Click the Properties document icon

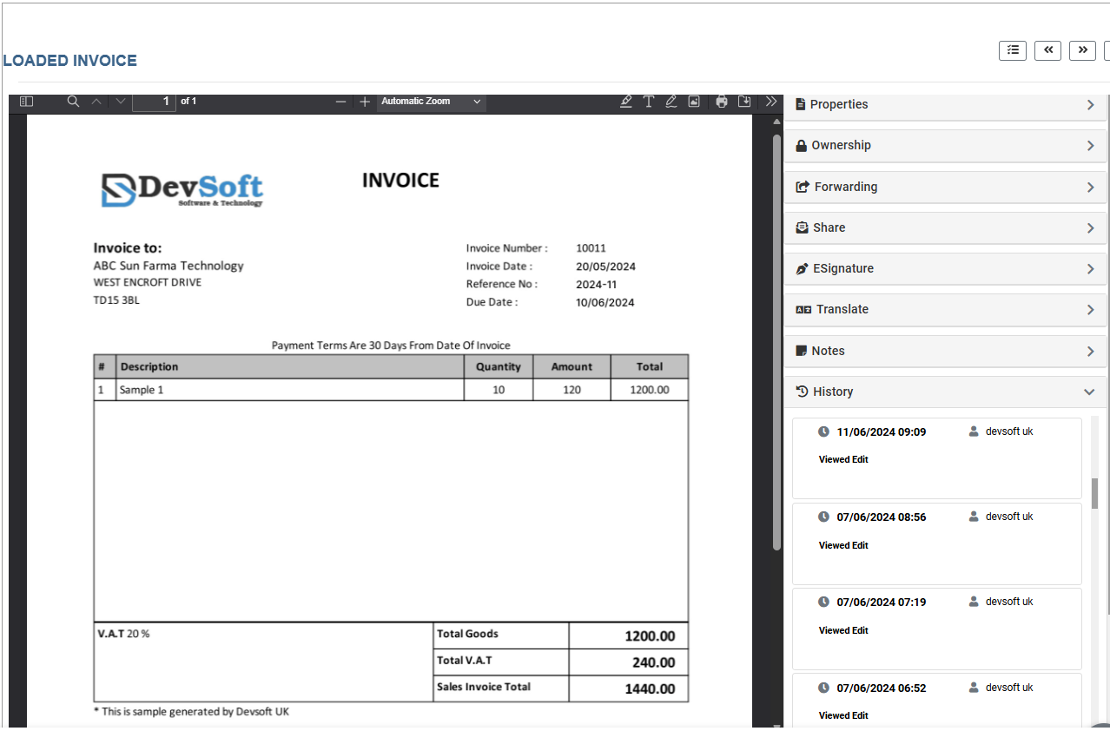pos(801,104)
